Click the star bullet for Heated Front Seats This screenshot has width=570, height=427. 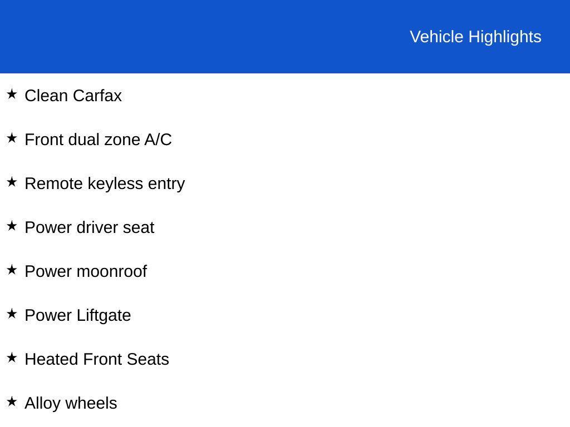[12, 358]
